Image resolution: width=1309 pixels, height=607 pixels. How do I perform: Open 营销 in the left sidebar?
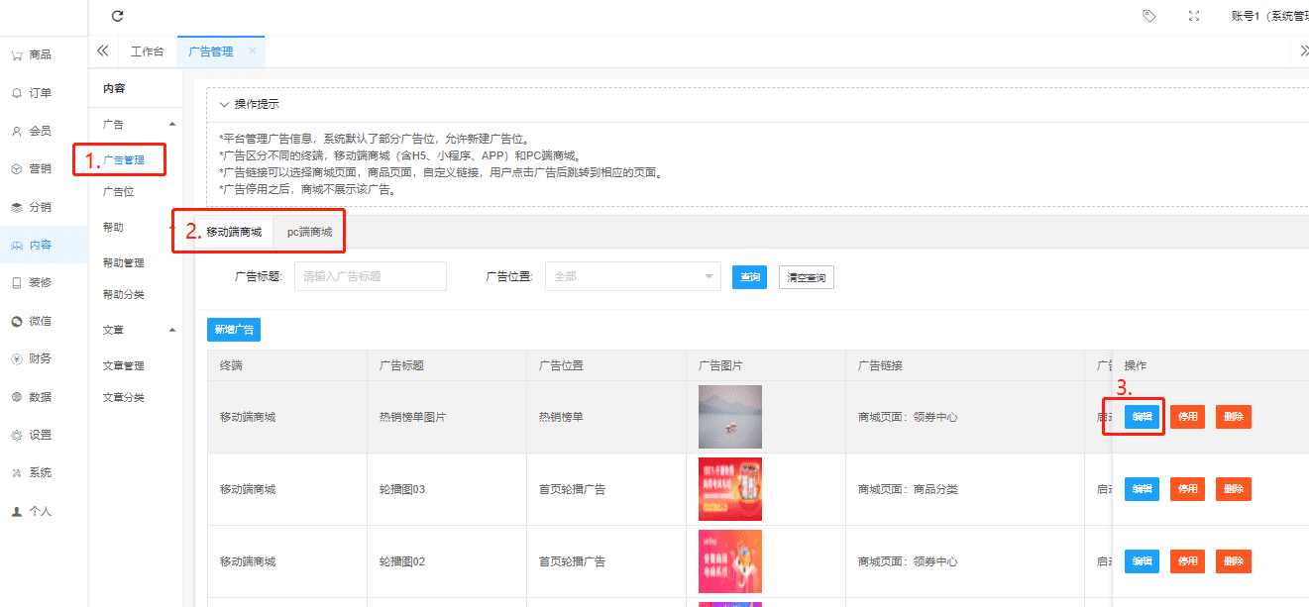click(40, 169)
